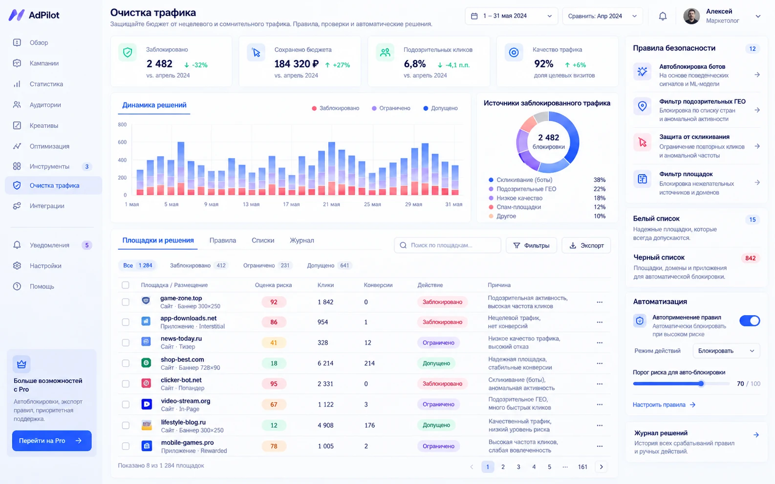775x484 pixels.
Task: Open the Режим действий Блокировать dropdown
Action: tap(726, 351)
